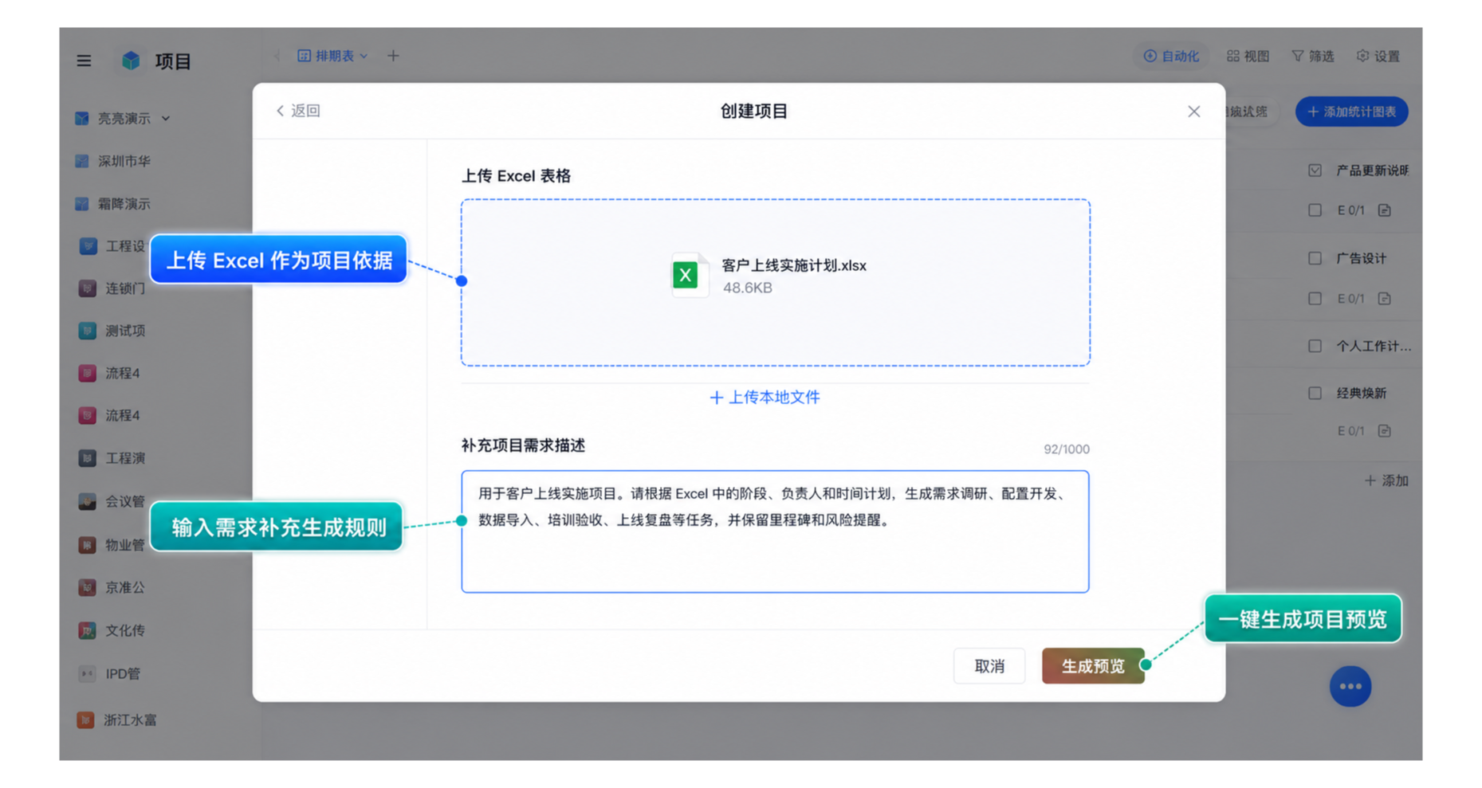This screenshot has height=788, width=1482.
Task: Cancel with the 取消 button
Action: [x=989, y=665]
